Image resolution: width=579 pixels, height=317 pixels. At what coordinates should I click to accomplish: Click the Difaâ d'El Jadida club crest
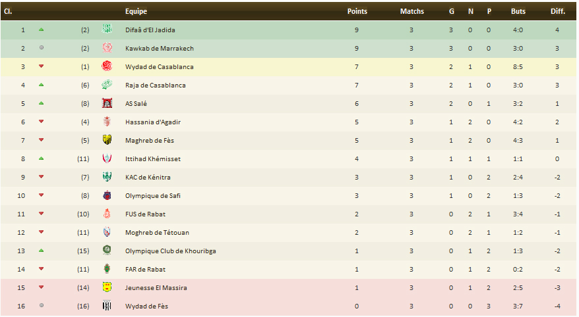click(107, 30)
